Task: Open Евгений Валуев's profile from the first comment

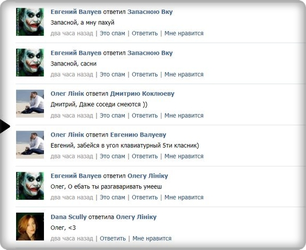Action: click(76, 12)
